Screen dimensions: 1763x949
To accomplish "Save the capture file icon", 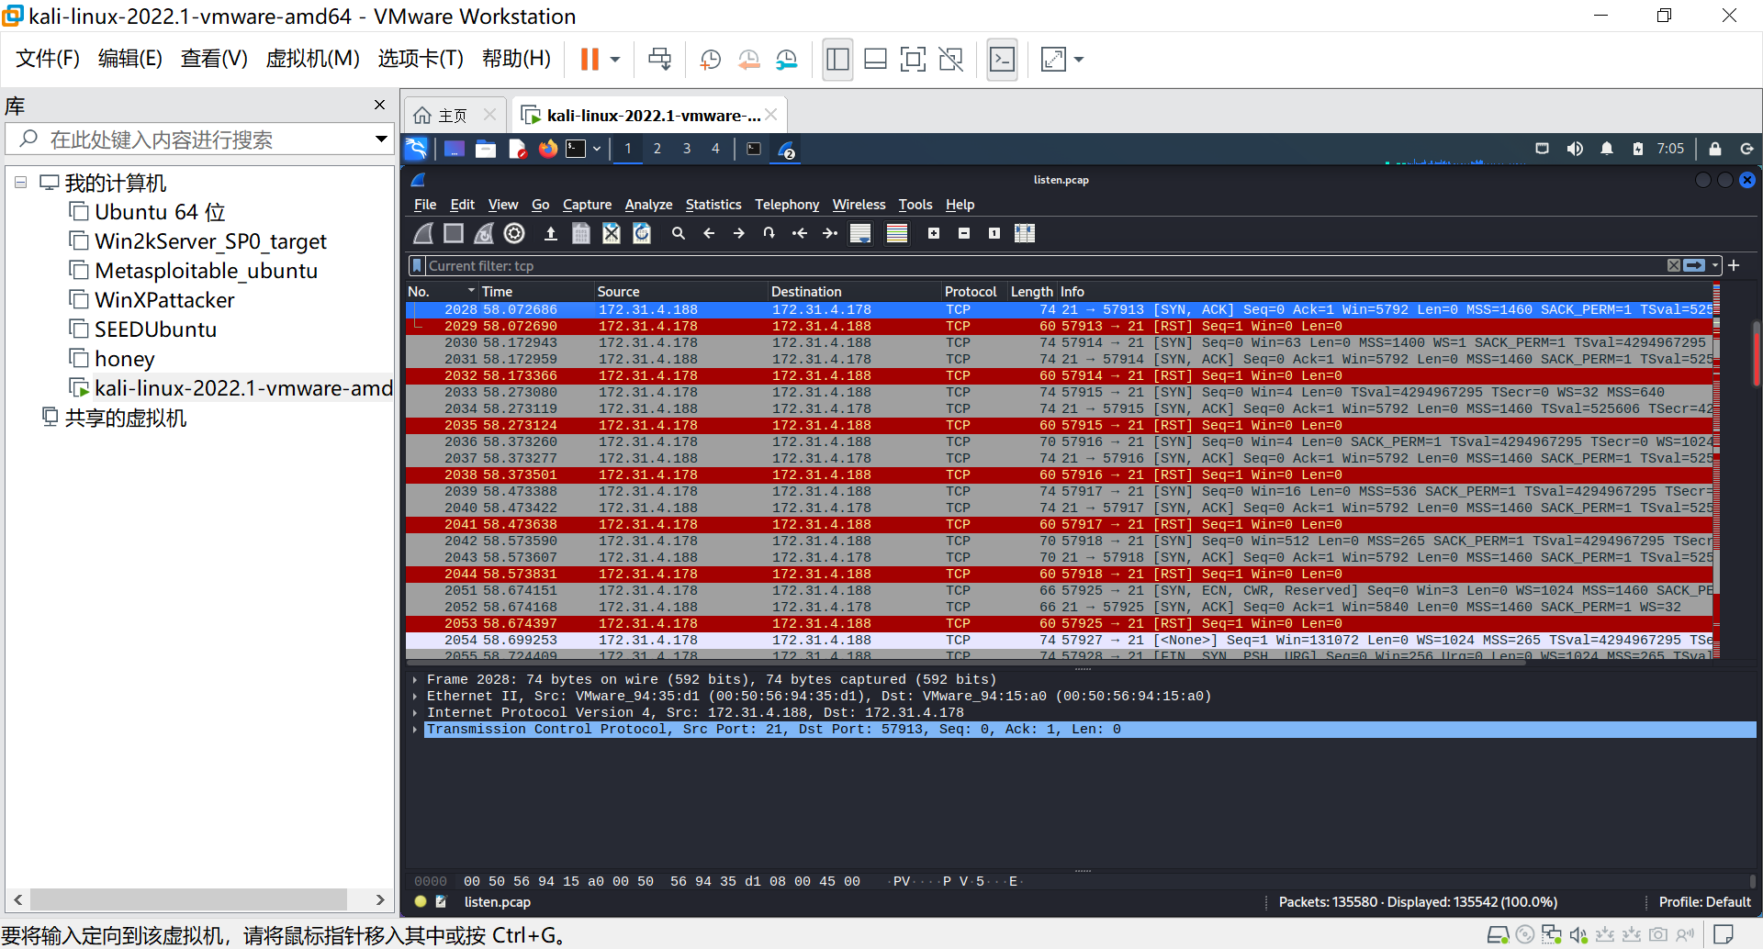I will point(581,233).
